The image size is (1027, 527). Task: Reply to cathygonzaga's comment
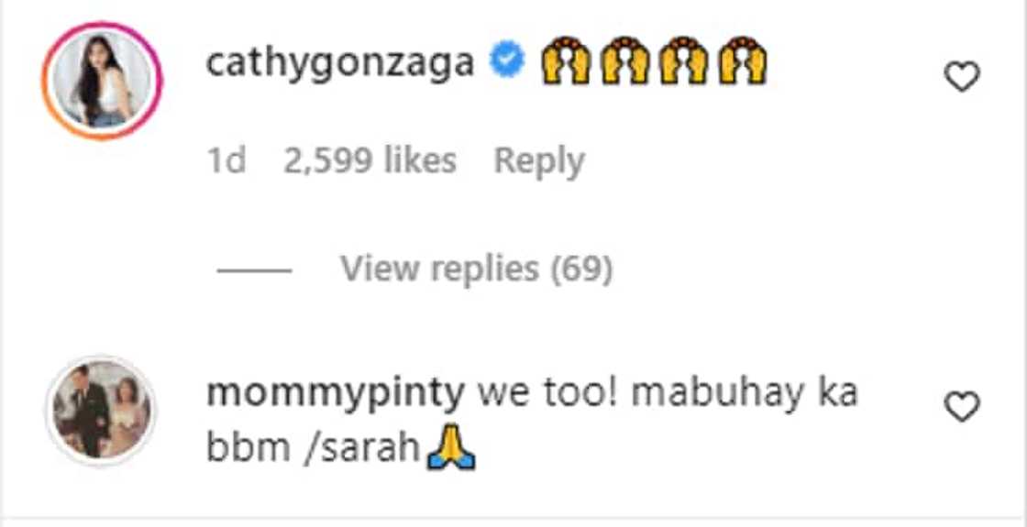[x=539, y=161]
